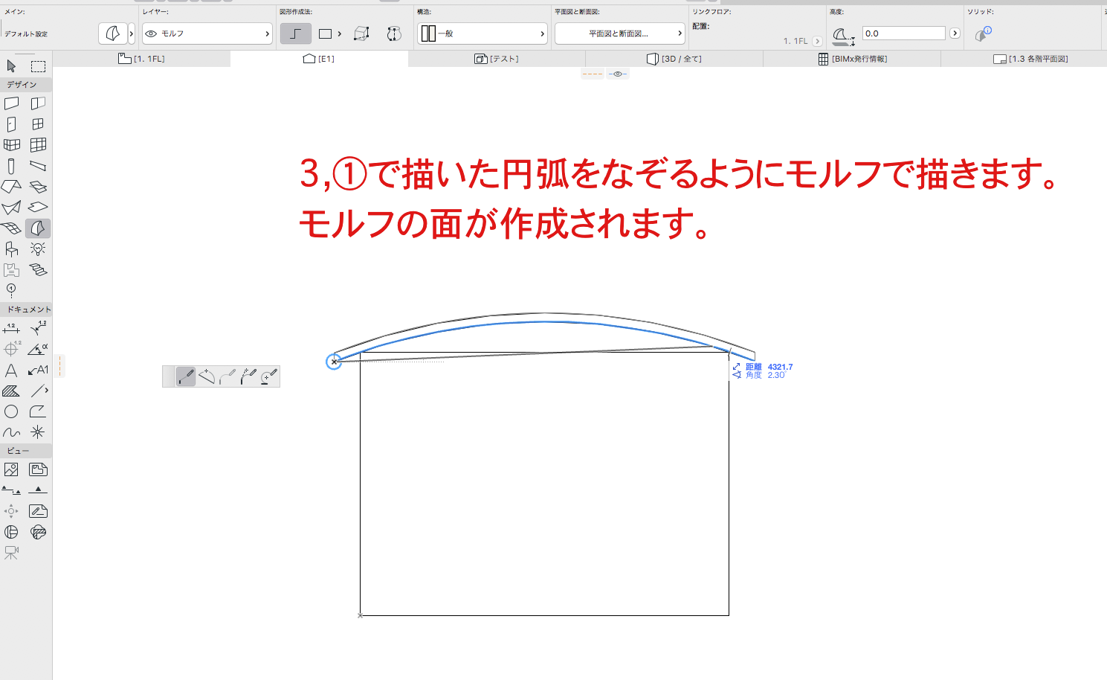The image size is (1107, 680).
Task: Pick the Text tool in the document section
Action: [11, 370]
